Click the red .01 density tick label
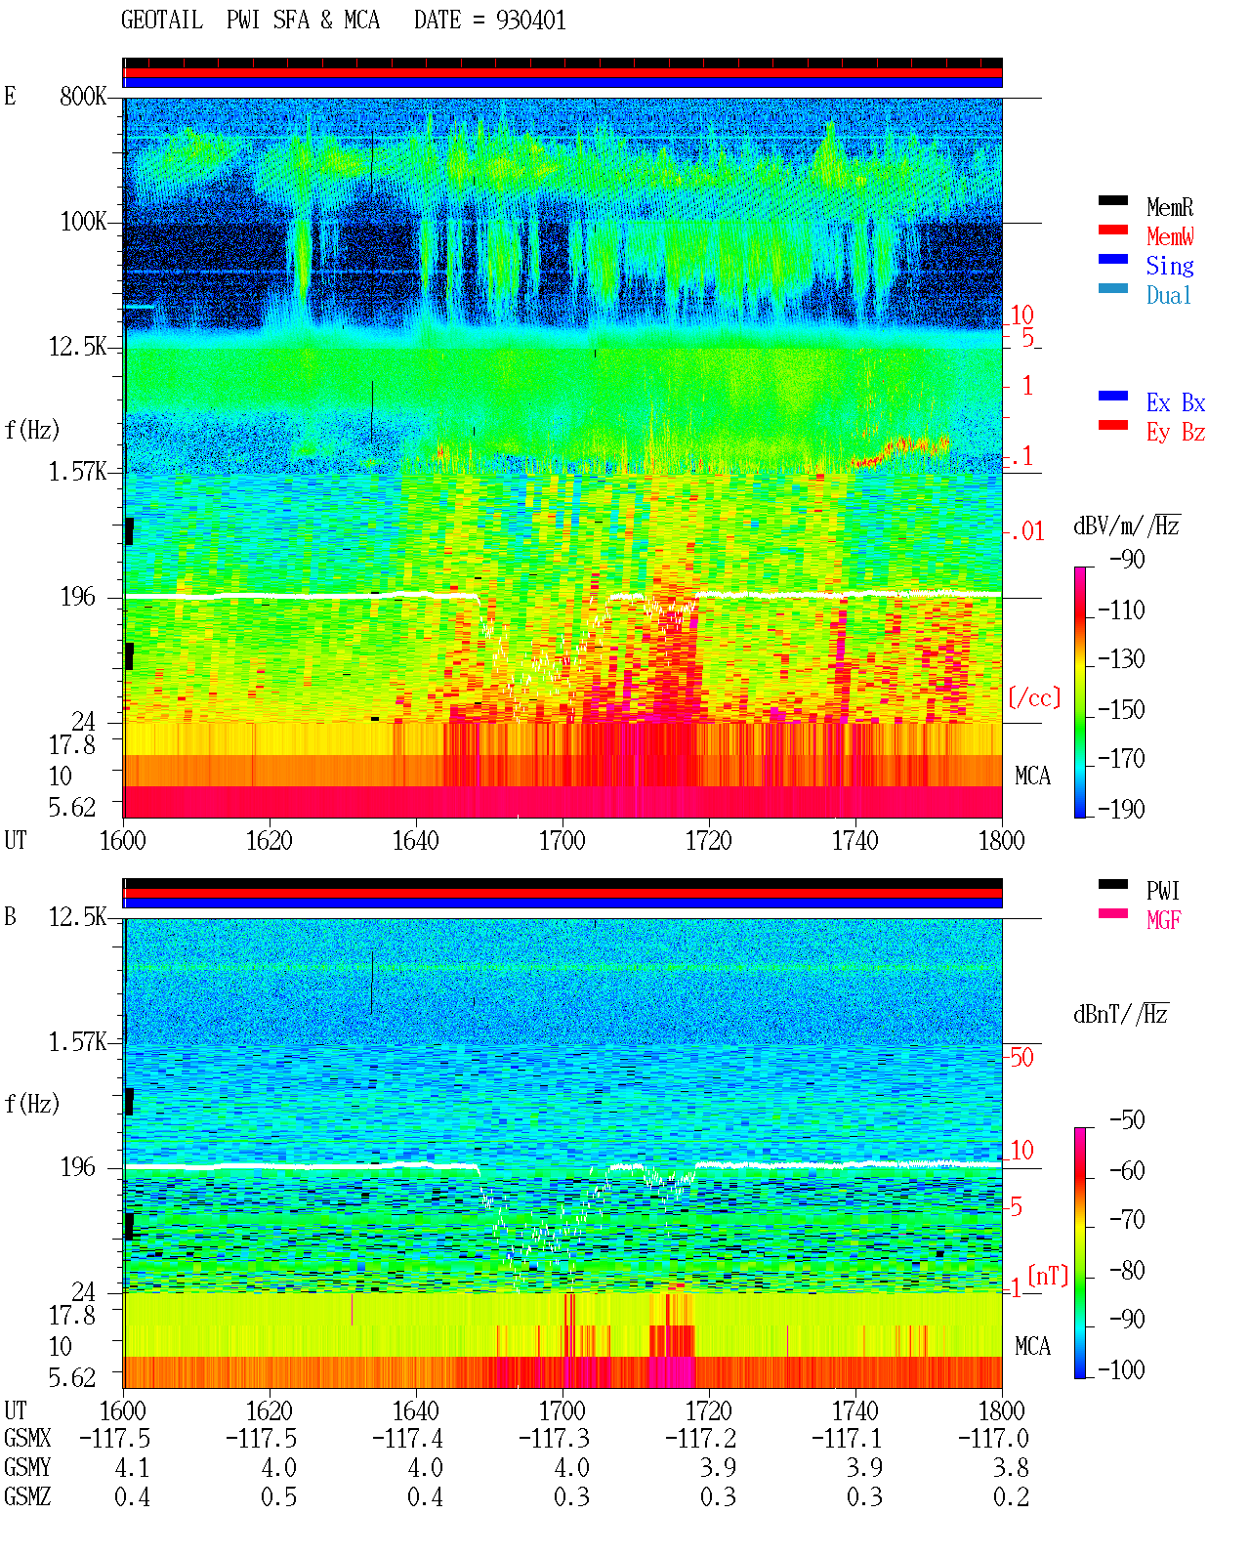1250x1556 pixels. click(1026, 532)
